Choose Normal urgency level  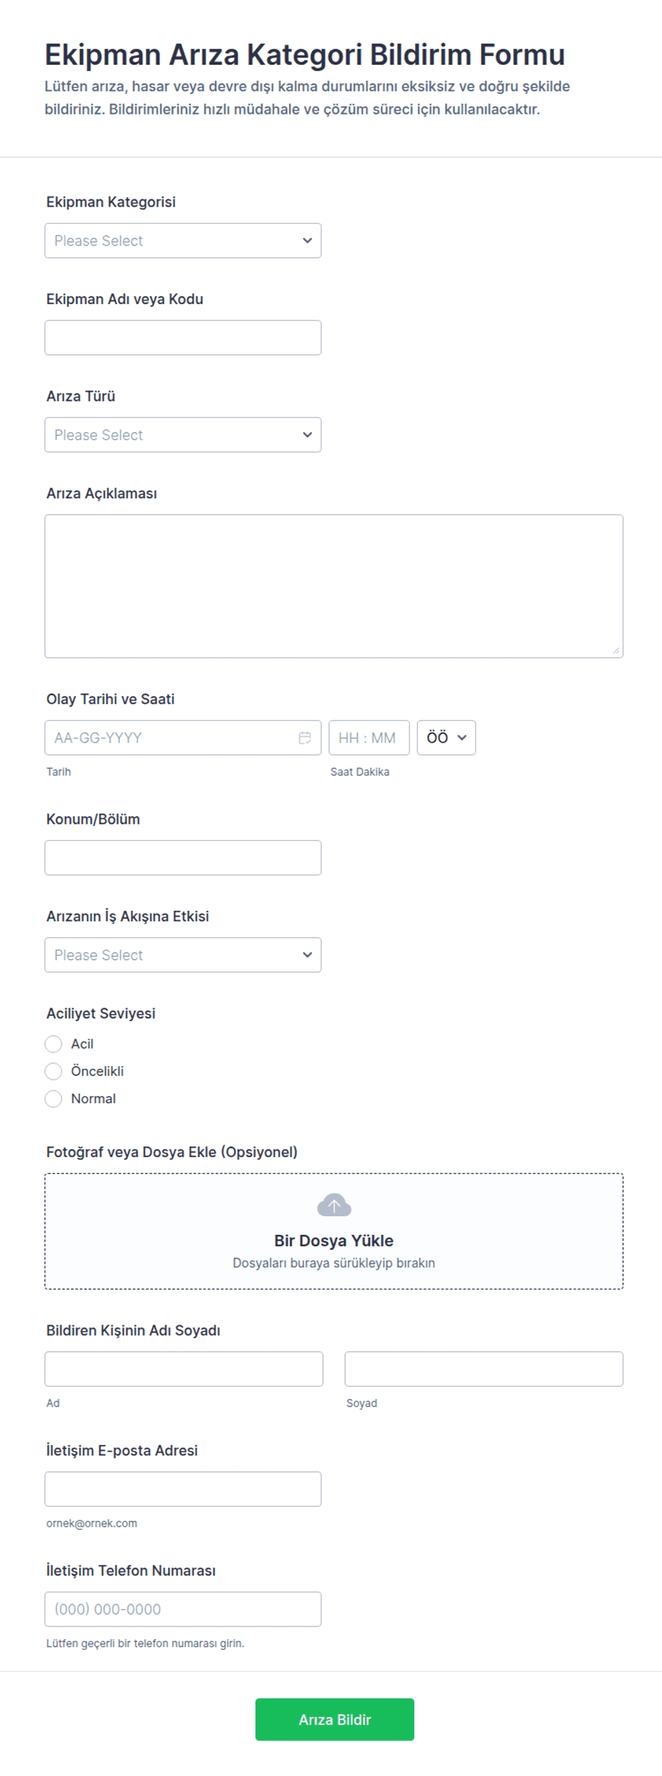pyautogui.click(x=53, y=1099)
